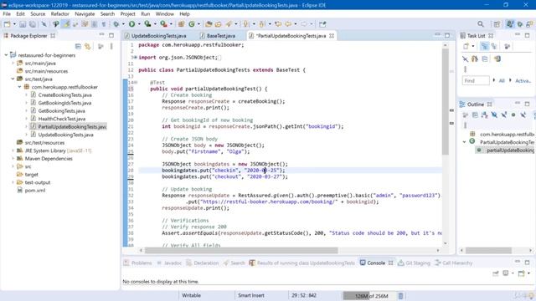
Task: Open HealthCheckTest.java in Package Explorer
Action: [x=61, y=119]
